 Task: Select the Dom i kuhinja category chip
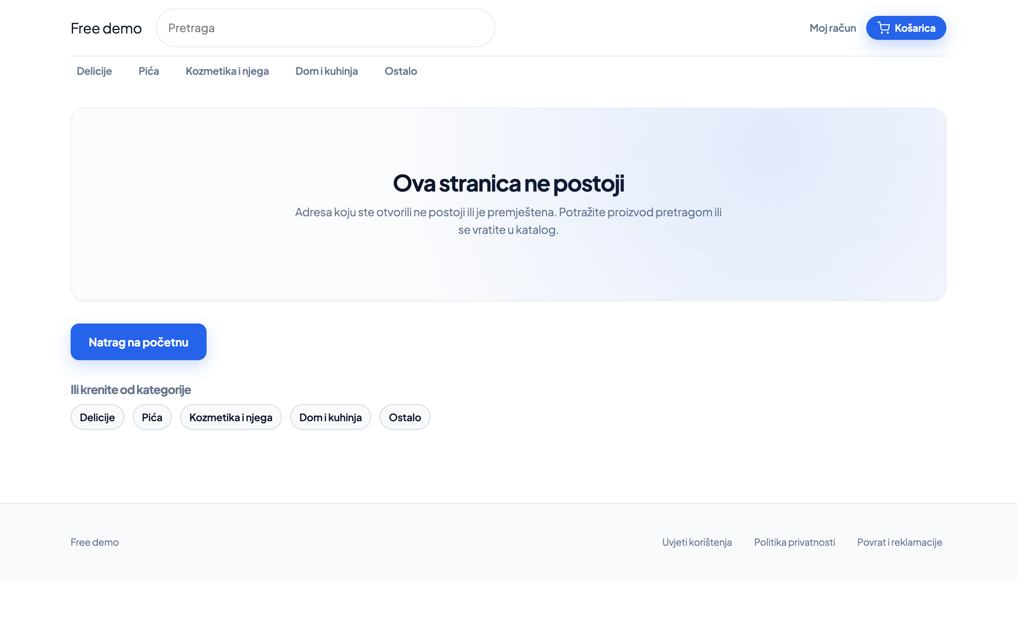[330, 417]
